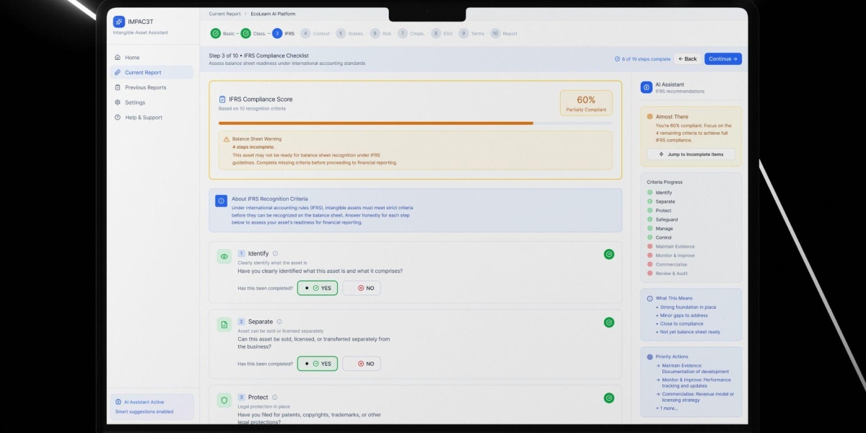Select NO for the Identify question
Viewport: 866px width, 433px height.
click(362, 288)
